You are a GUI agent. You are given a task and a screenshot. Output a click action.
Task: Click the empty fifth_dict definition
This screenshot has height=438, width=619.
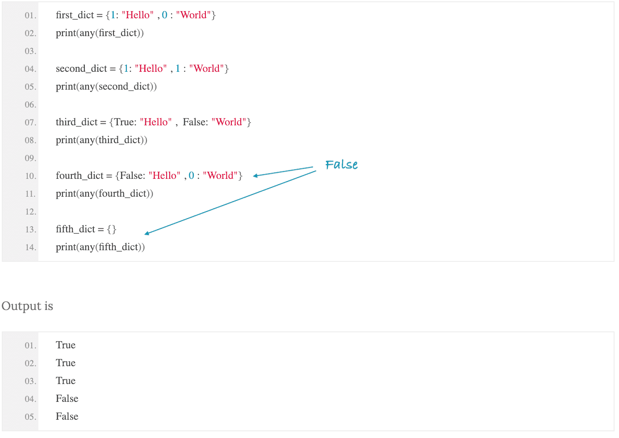(86, 229)
